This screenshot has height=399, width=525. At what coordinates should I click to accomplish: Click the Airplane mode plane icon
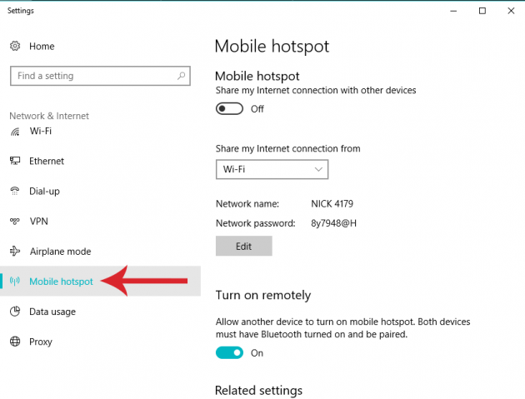click(x=15, y=251)
